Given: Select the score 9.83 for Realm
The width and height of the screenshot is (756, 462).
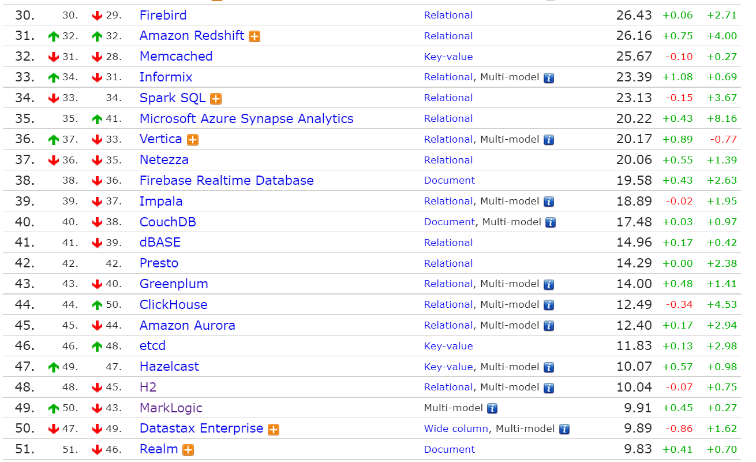Looking at the screenshot, I should (x=637, y=449).
